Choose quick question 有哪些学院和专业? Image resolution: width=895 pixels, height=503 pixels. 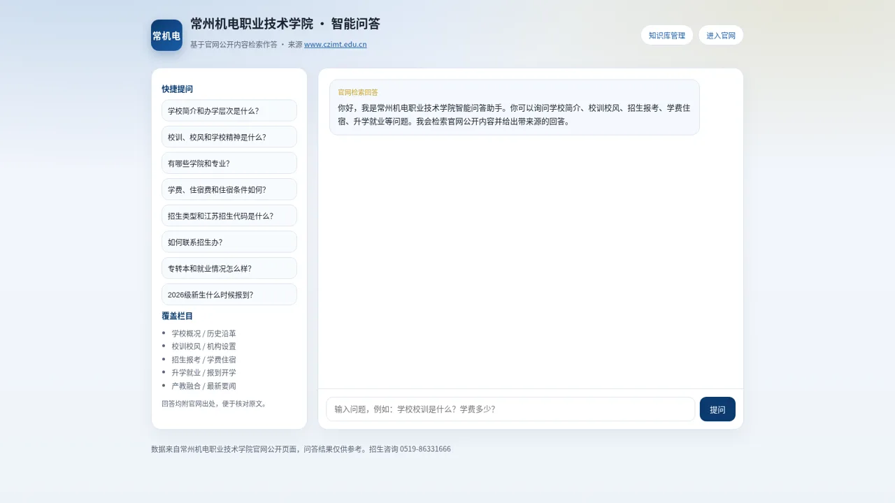pyautogui.click(x=229, y=163)
